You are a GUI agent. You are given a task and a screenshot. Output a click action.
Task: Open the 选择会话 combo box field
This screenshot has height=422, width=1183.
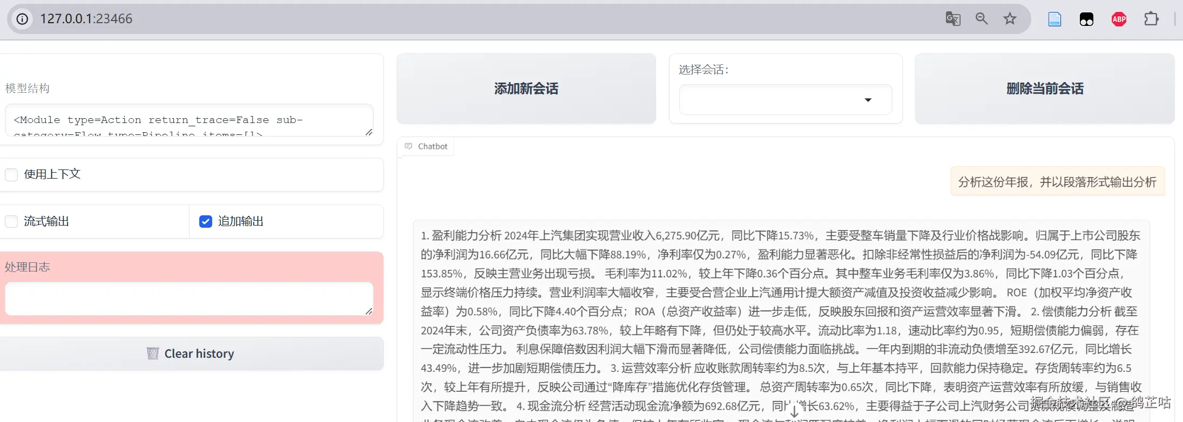pyautogui.click(x=786, y=100)
